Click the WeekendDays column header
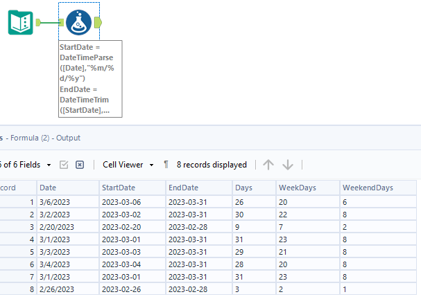The image size is (421, 299). tap(379, 188)
